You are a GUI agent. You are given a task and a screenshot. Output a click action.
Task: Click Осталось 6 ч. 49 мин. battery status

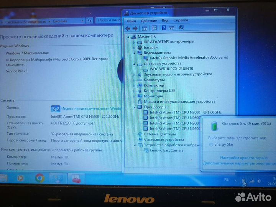click(246, 123)
